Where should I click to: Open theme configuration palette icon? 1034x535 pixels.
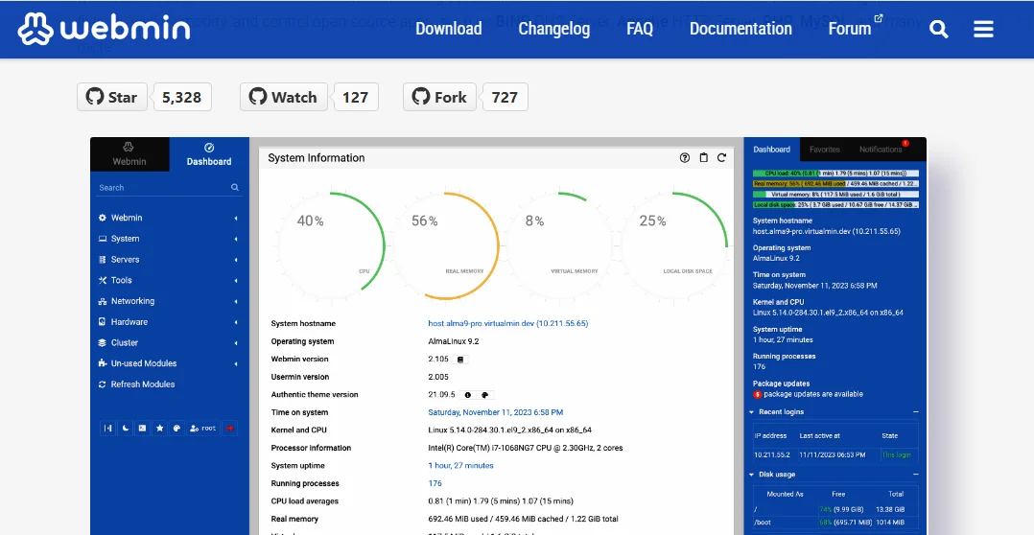[x=176, y=429]
